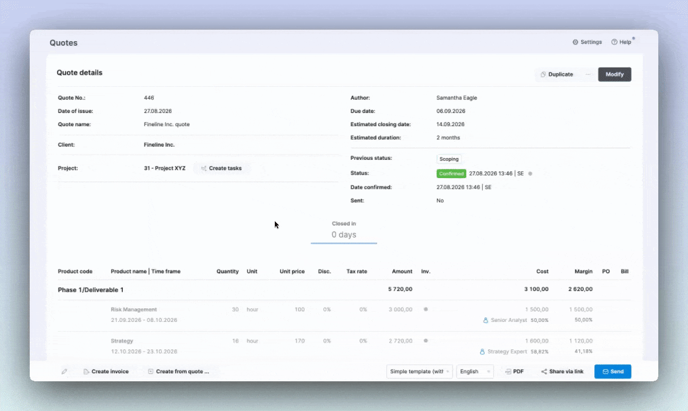The width and height of the screenshot is (688, 411).
Task: Click the Tax rate column header
Action: (x=357, y=272)
